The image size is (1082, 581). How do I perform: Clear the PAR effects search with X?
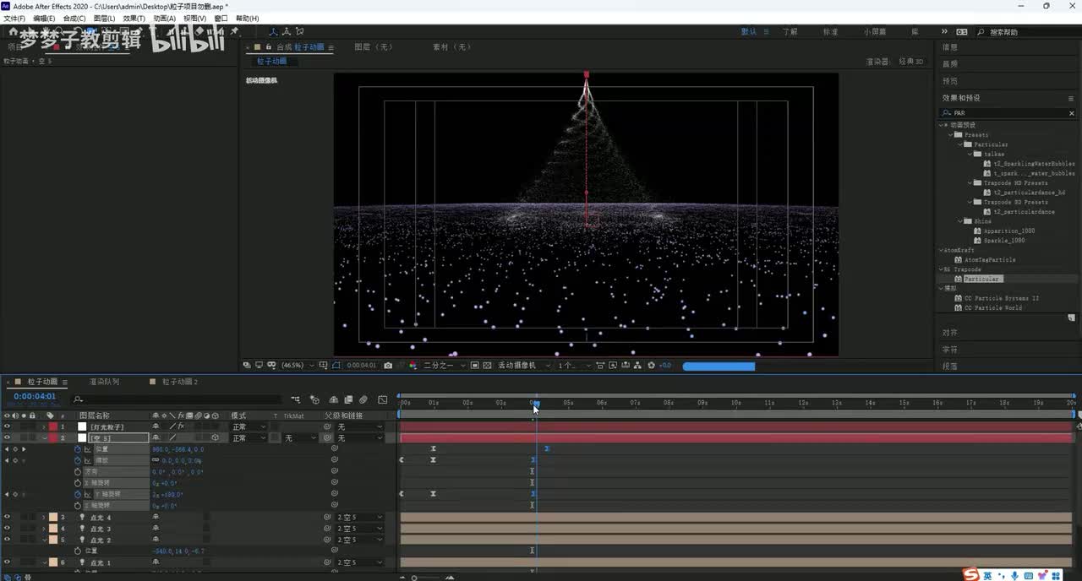point(1072,113)
